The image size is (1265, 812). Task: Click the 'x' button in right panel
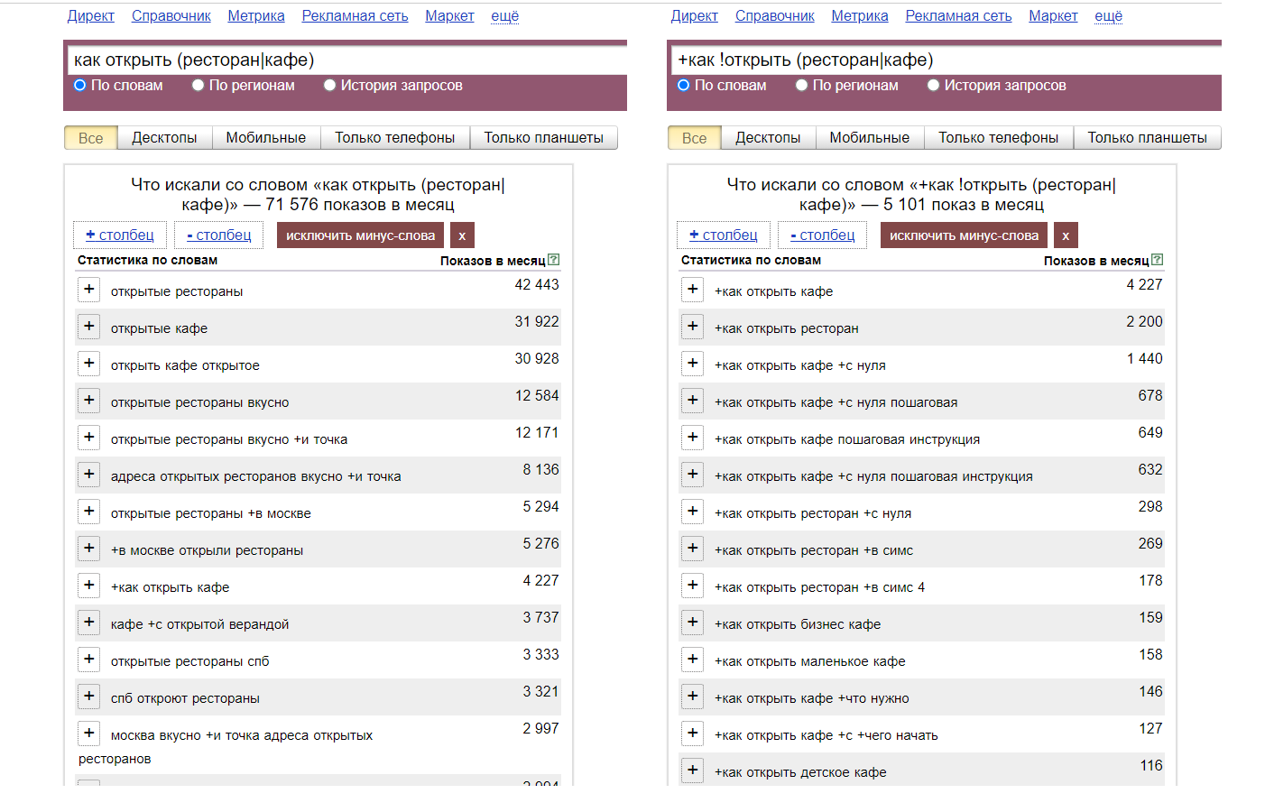pyautogui.click(x=1066, y=235)
